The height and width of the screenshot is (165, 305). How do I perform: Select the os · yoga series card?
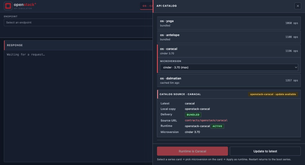(229, 23)
